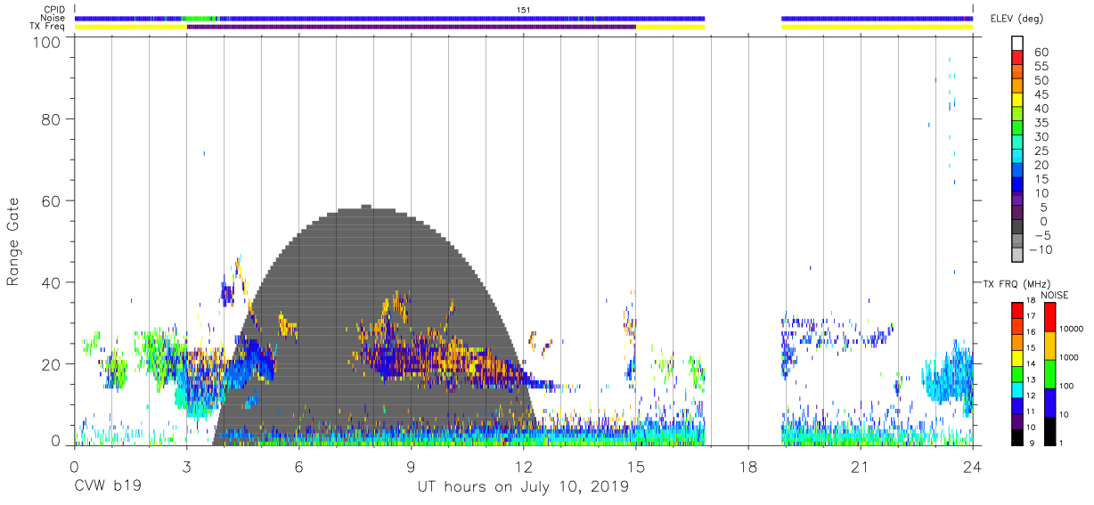Select the blue swatch in NOISE legend

[x=1049, y=402]
